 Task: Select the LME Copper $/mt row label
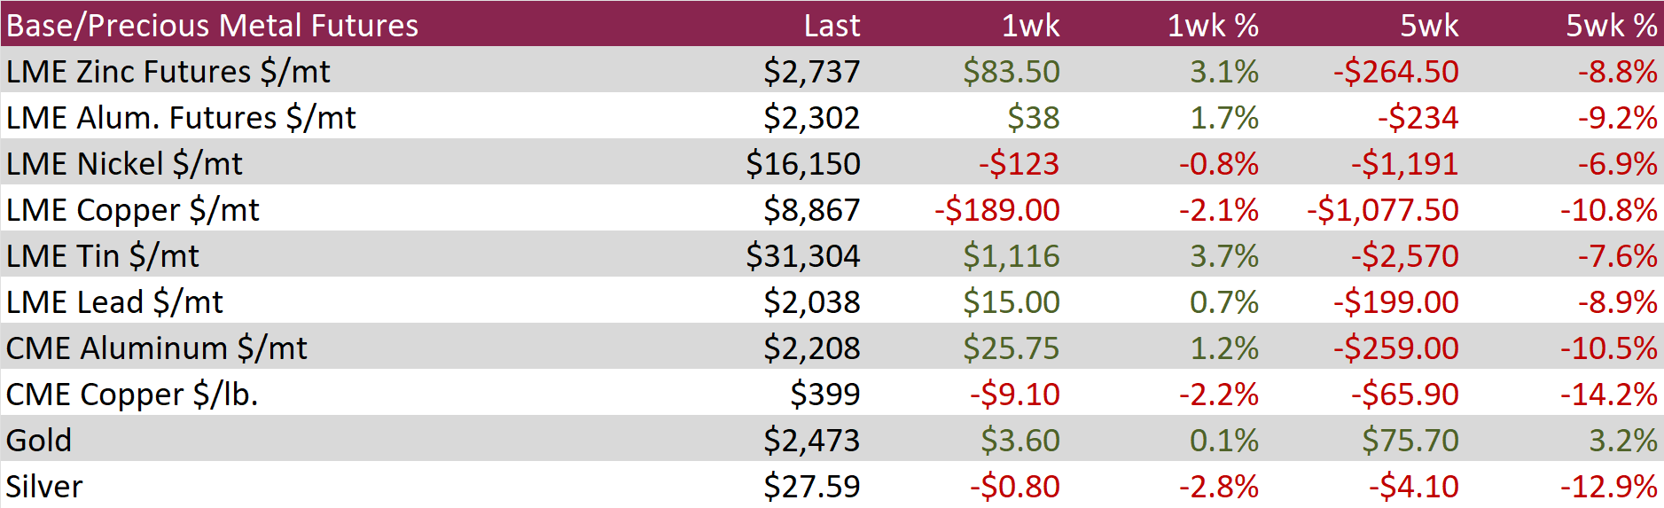point(133,209)
